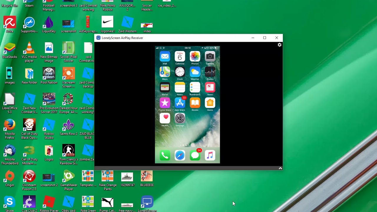Screen dimensions: 377x212
Task: Open Safari from the iPhone dock
Action: pos(180,155)
